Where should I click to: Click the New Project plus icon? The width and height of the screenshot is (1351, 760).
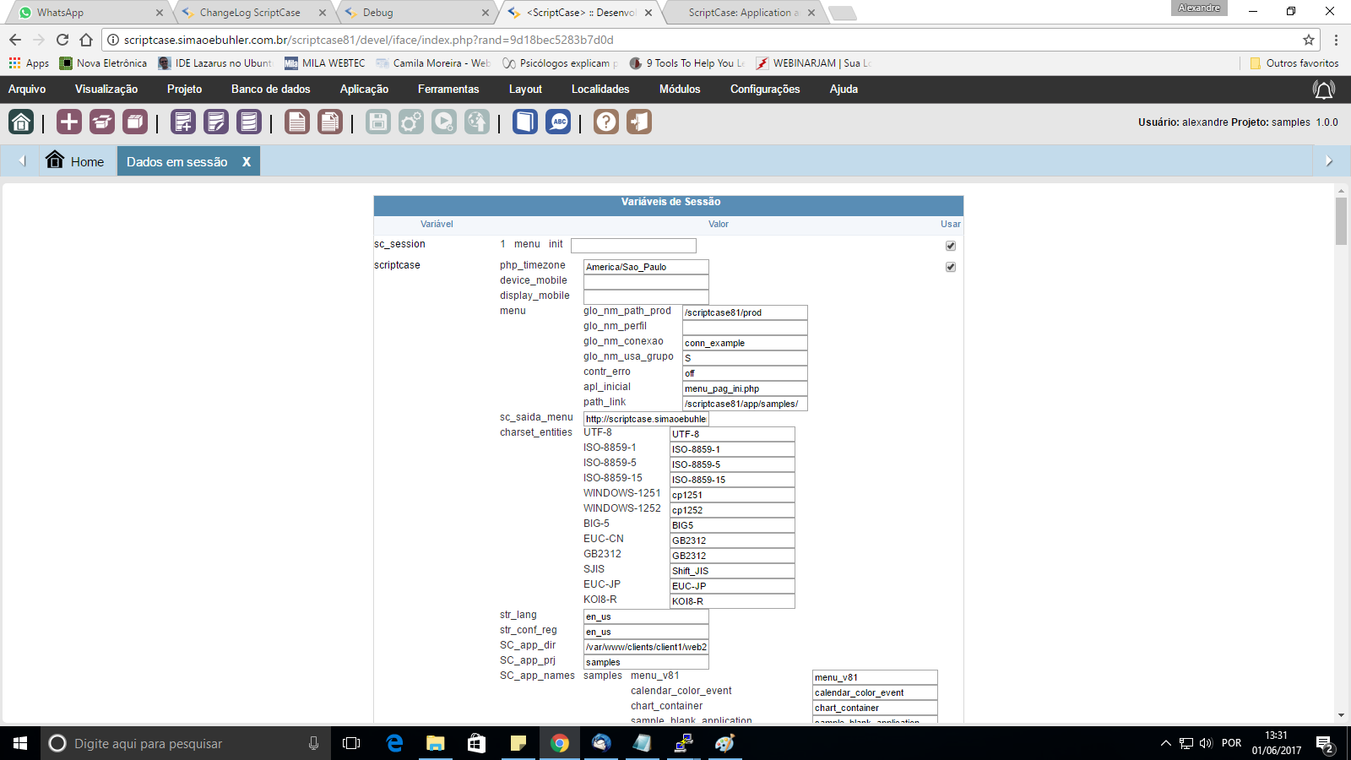(69, 122)
